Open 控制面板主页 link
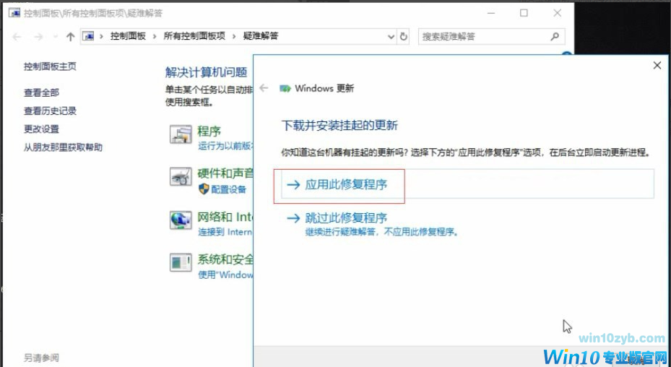Screen dimensions: 671x367 [x=50, y=66]
